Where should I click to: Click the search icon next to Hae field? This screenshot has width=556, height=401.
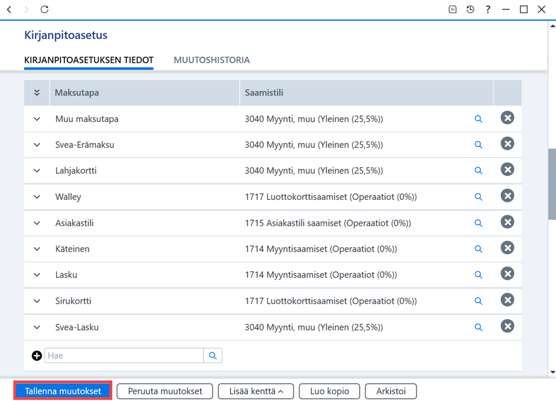click(x=213, y=355)
